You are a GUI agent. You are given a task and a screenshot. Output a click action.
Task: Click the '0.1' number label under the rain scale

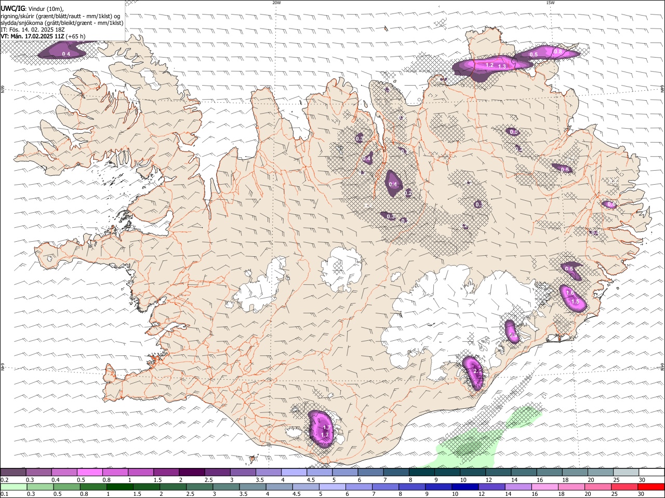[x=4, y=494]
